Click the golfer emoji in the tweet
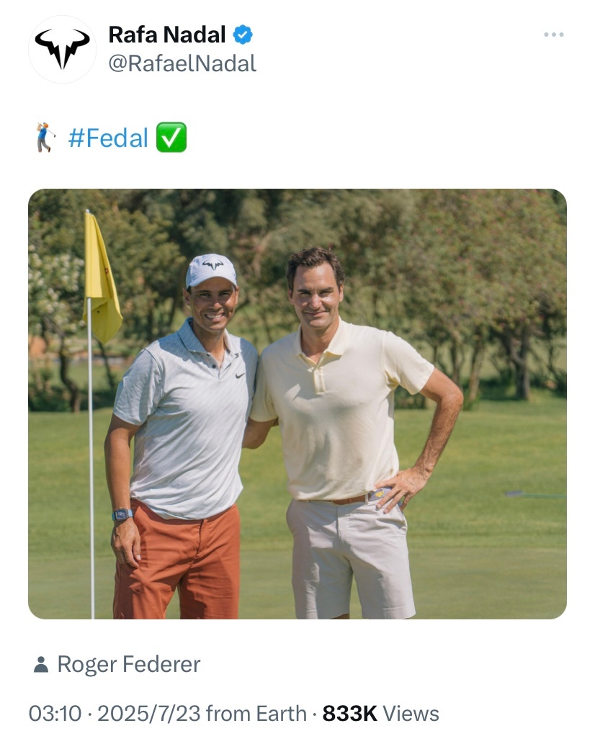This screenshot has width=595, height=731. pos(45,138)
